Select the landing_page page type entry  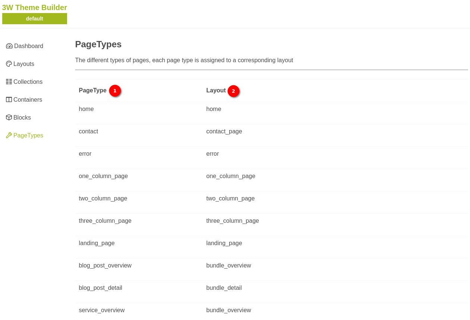[x=97, y=243]
